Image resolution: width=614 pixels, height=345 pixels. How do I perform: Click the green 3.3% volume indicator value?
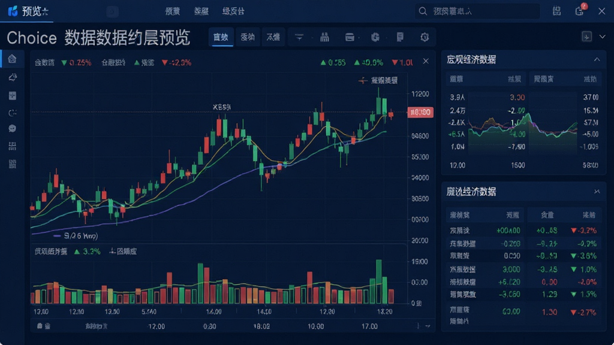pyautogui.click(x=91, y=252)
